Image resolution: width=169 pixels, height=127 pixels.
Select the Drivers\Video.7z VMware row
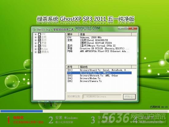tap(99, 73)
